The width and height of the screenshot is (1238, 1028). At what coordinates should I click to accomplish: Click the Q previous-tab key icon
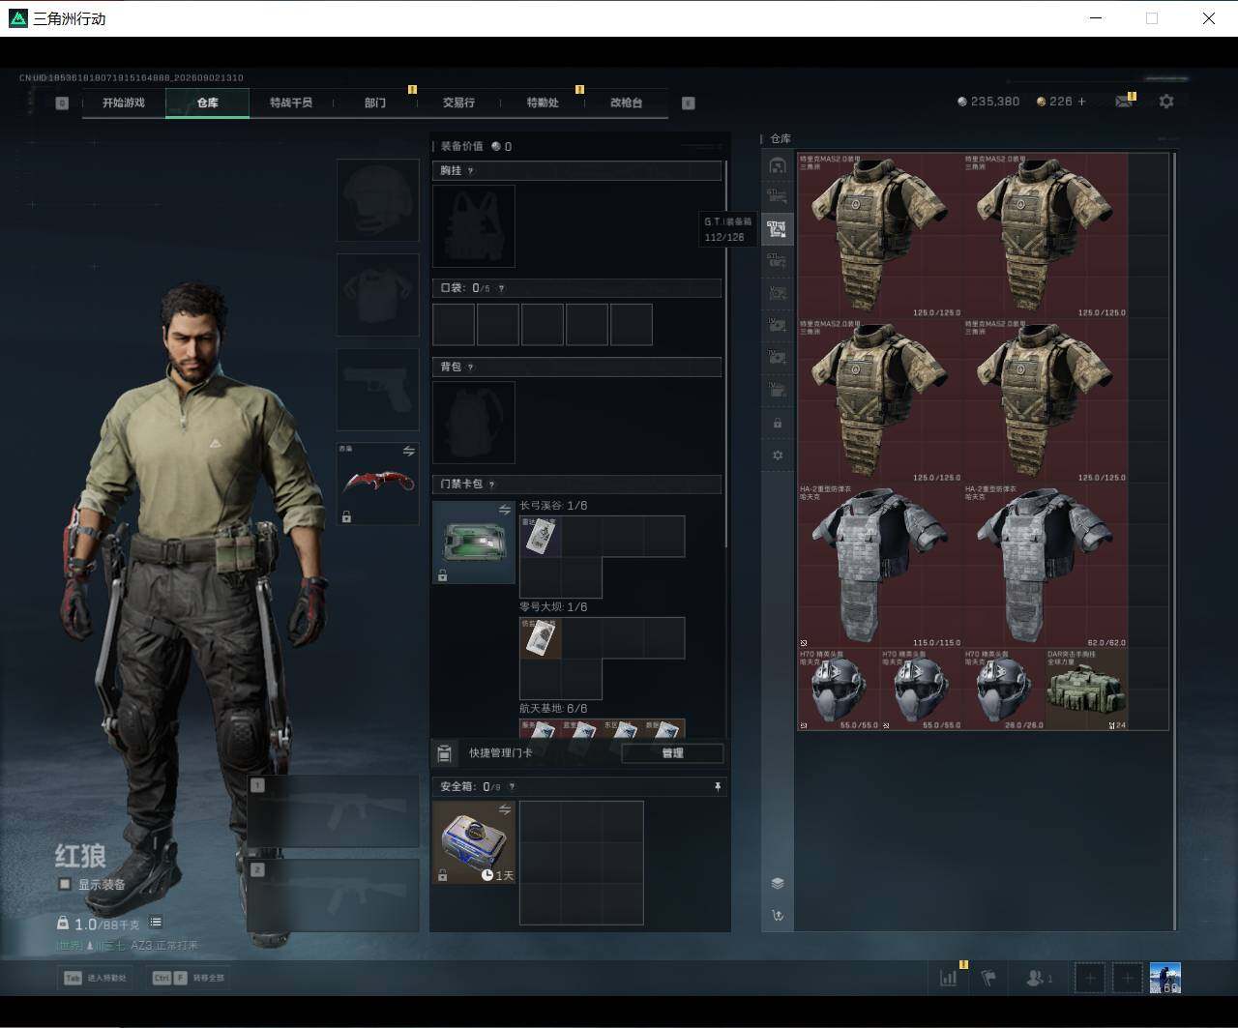(x=62, y=103)
